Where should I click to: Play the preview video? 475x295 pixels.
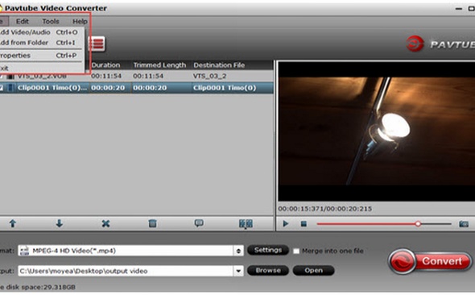click(285, 224)
